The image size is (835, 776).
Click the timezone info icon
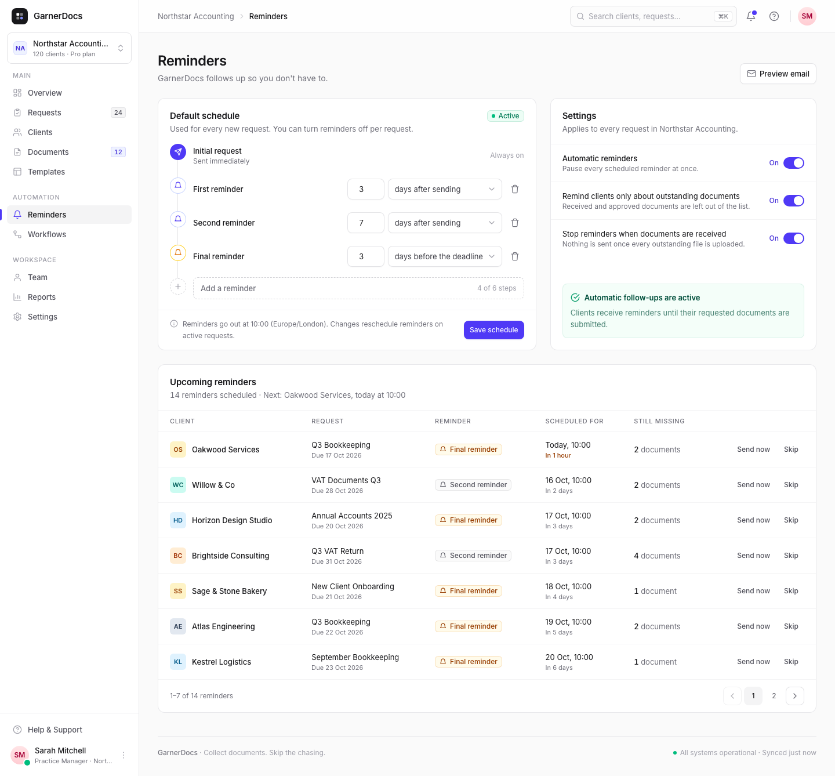click(174, 324)
